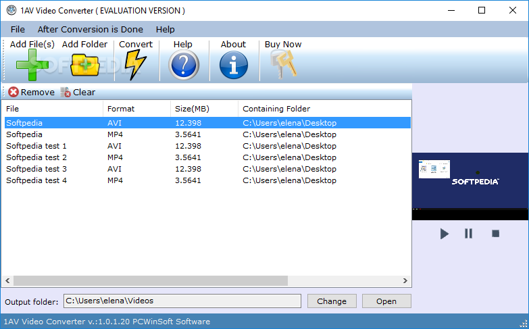Screen dimensions: 529x329
Task: Click the horizontal scrollbar thumb
Action: pos(151,280)
